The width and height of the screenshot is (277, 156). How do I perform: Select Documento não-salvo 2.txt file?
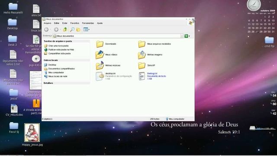[x=13, y=74]
